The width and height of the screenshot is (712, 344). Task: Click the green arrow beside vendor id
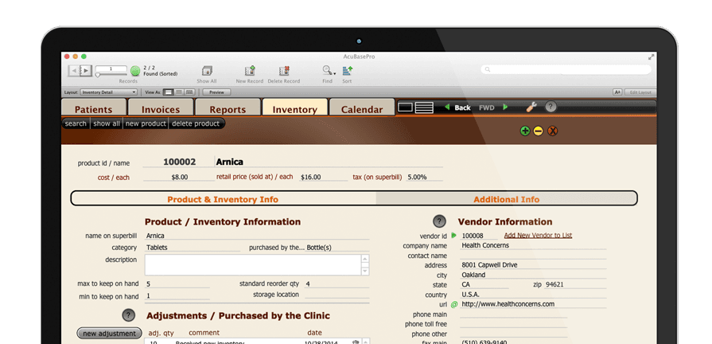(x=453, y=236)
